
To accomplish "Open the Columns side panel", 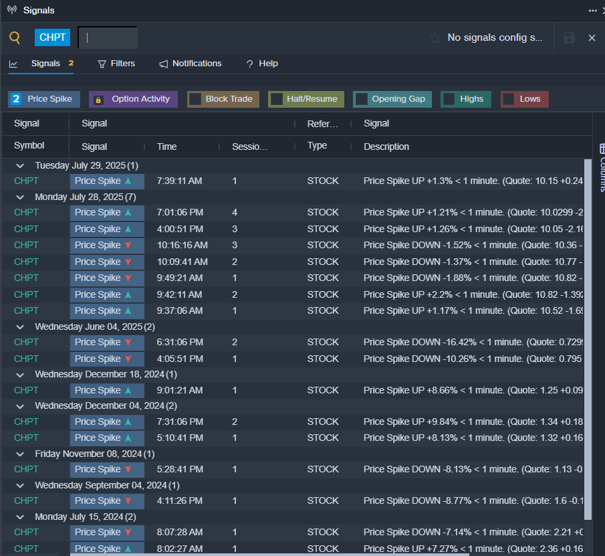I will tap(602, 168).
